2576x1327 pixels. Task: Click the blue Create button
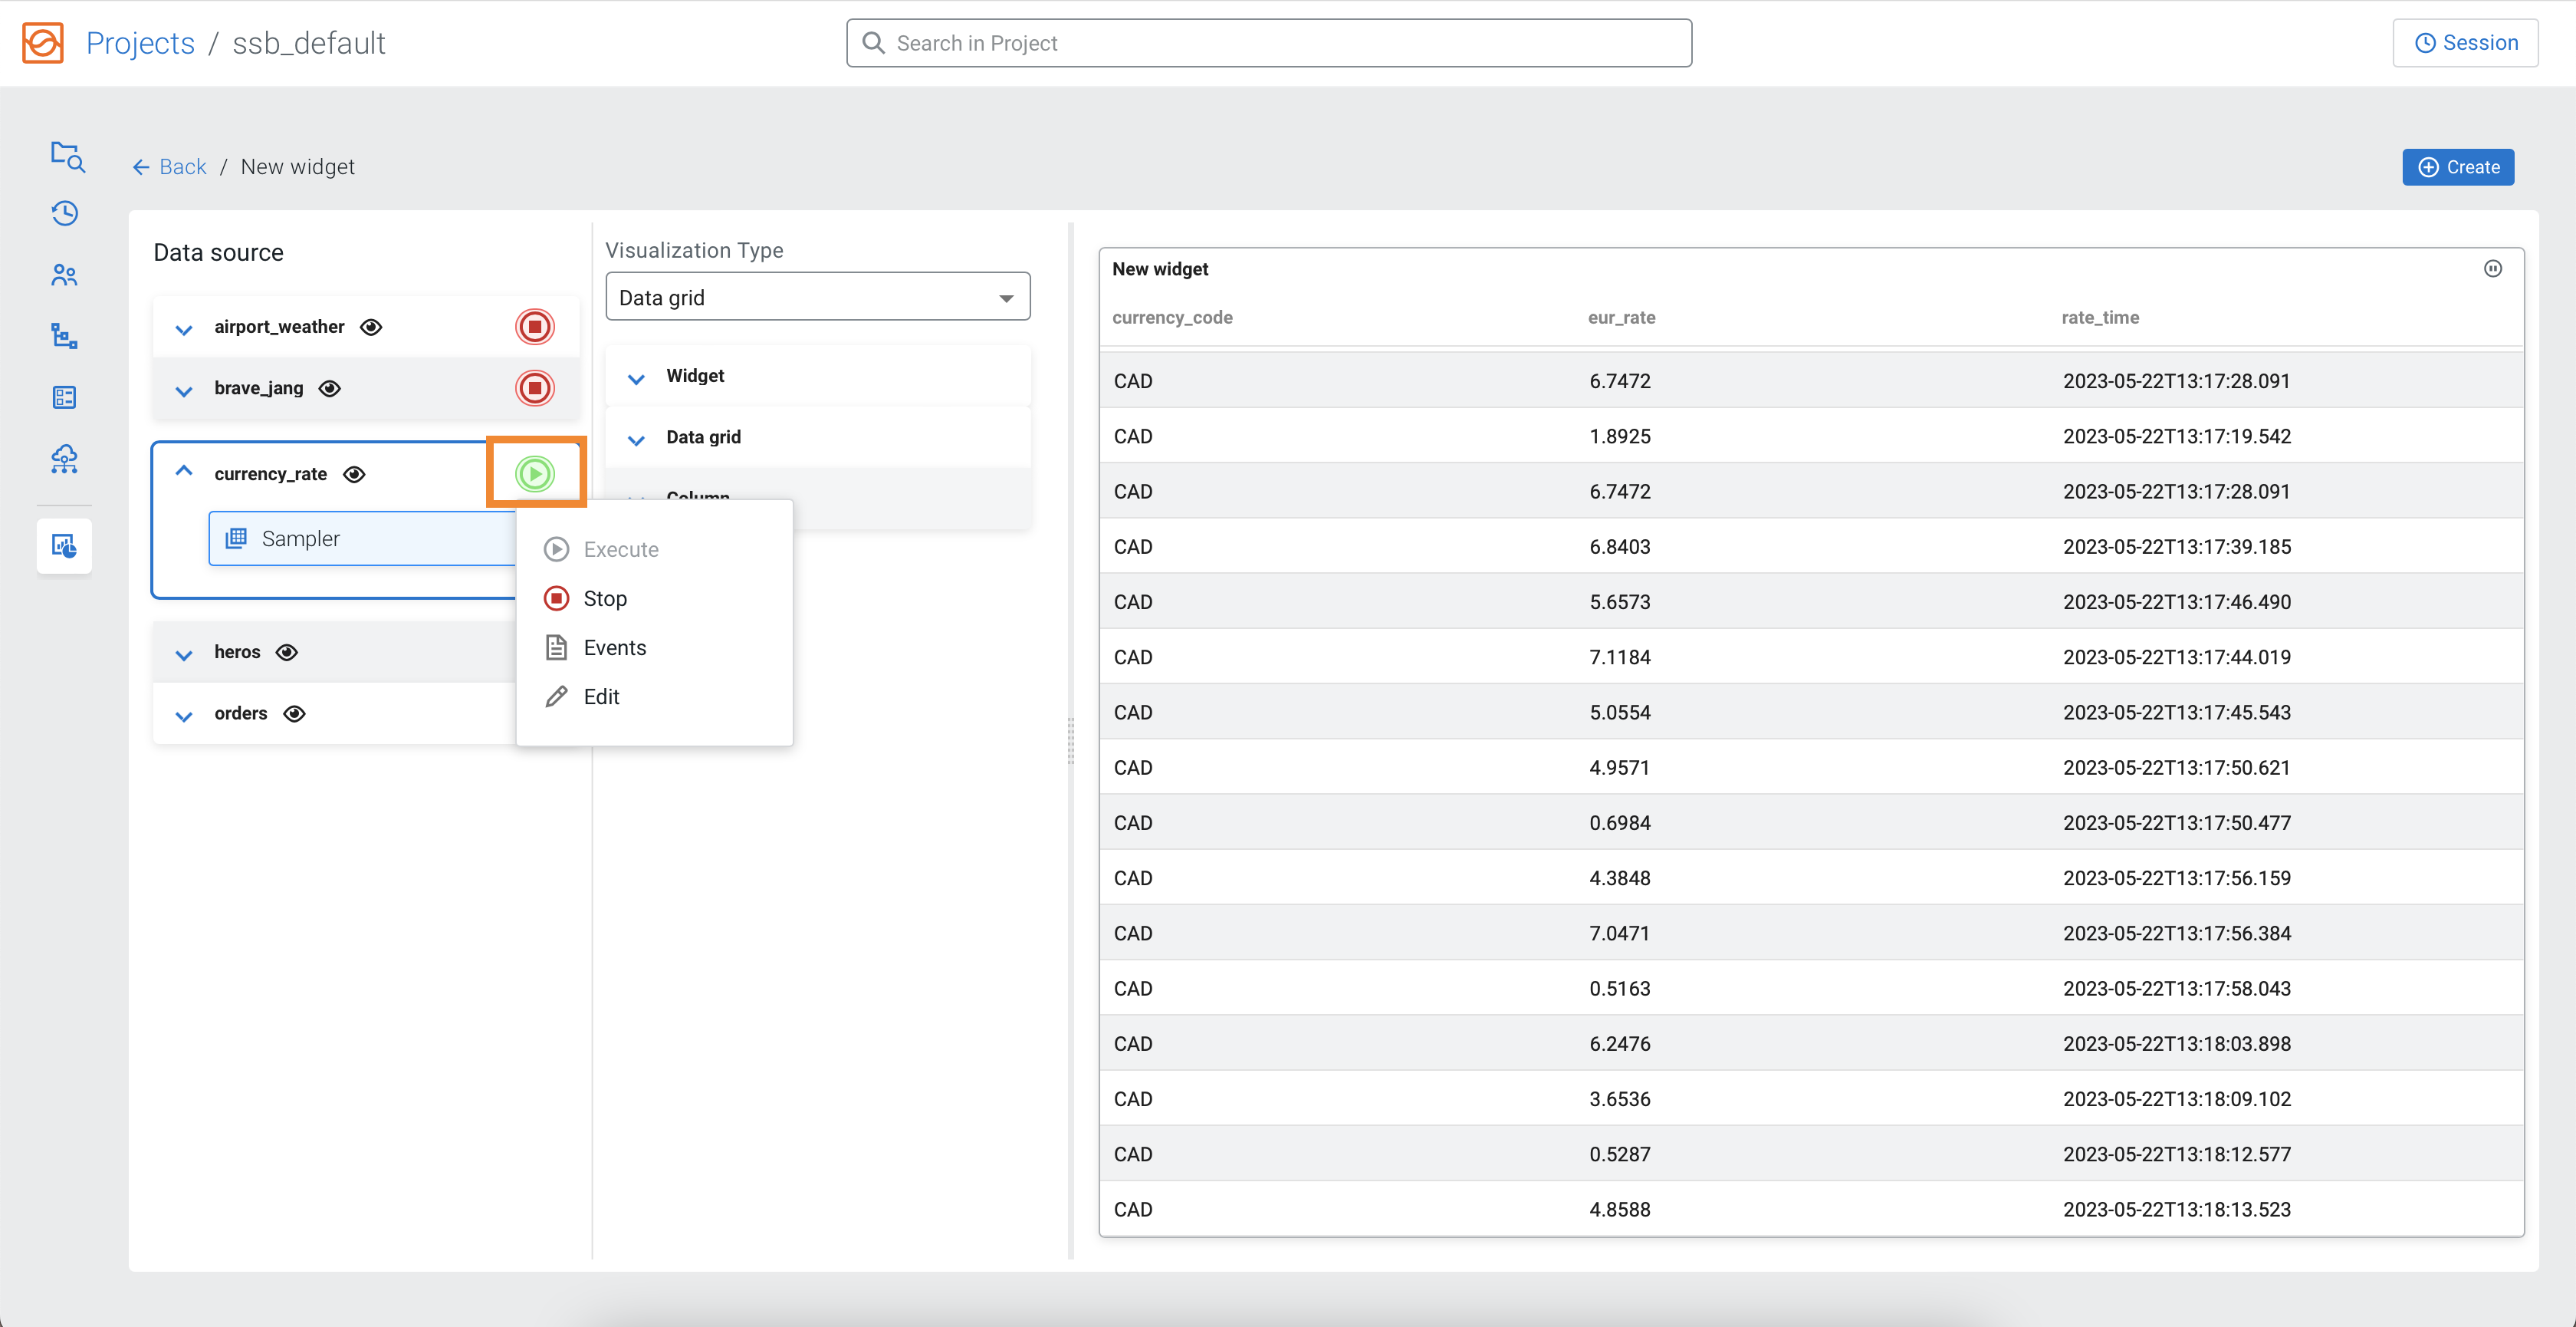pos(2457,167)
